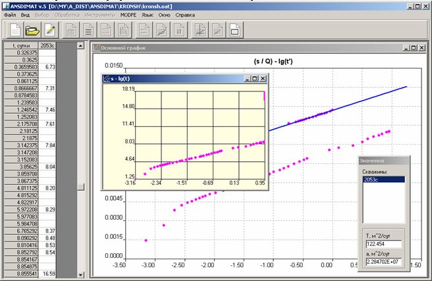Click the New document toolbar icon
Viewport: 432px width, 281px height.
pyautogui.click(x=14, y=30)
